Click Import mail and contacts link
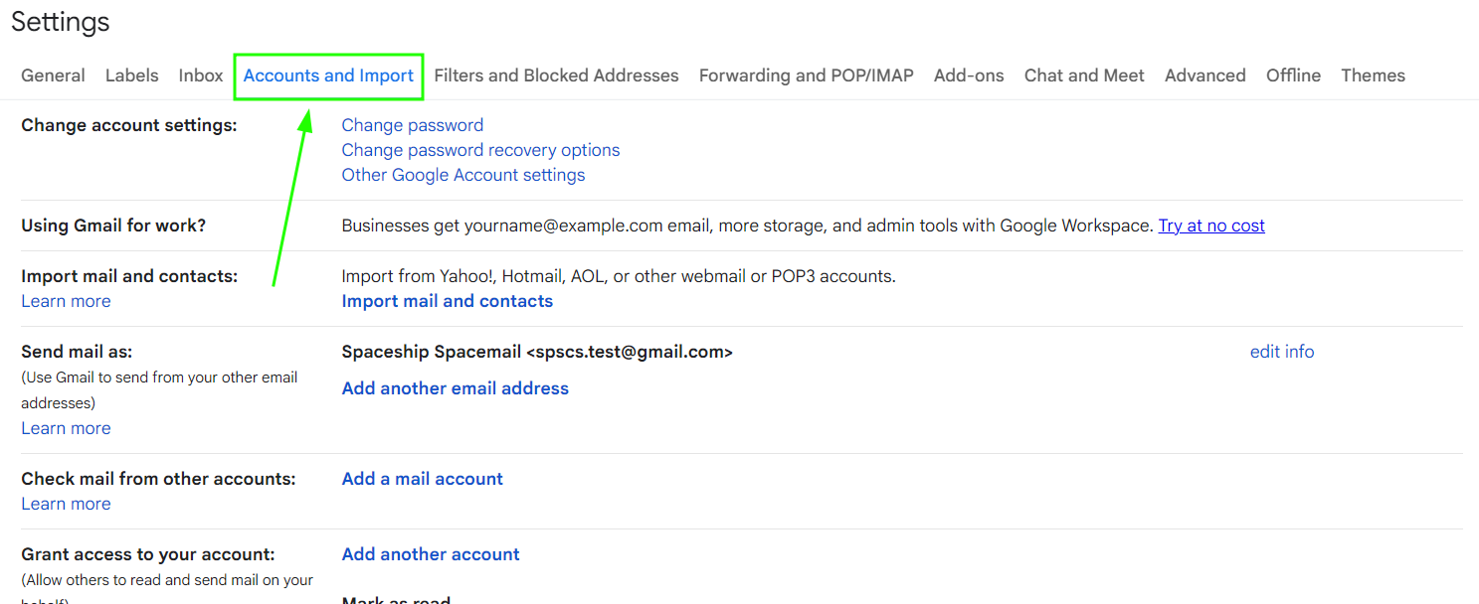The width and height of the screenshot is (1479, 604). pos(447,301)
